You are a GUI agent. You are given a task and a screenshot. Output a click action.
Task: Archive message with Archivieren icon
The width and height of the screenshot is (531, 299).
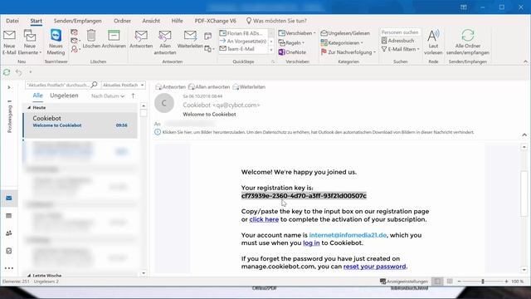pyautogui.click(x=114, y=39)
